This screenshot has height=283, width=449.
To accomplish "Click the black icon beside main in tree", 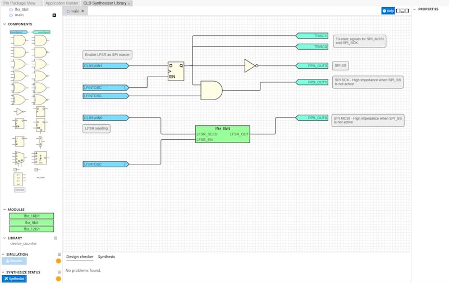I will (54, 15).
